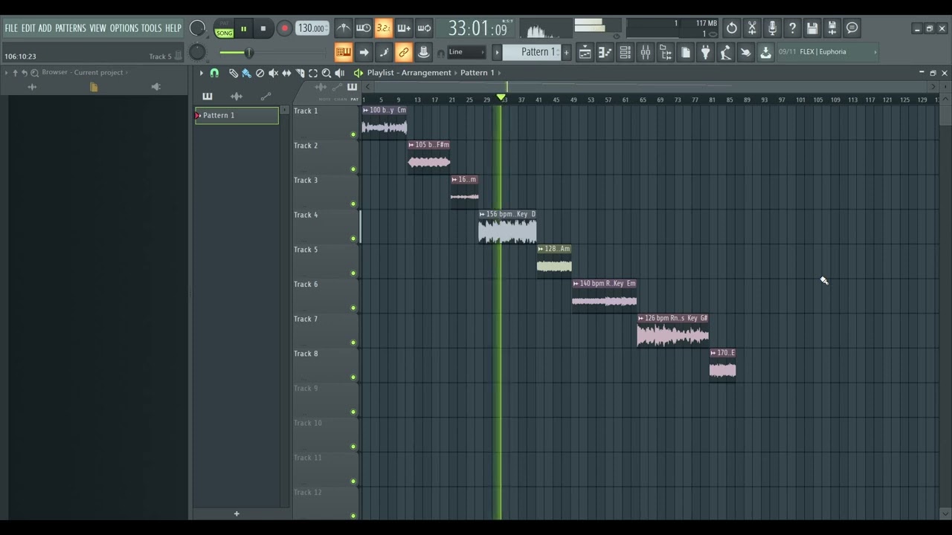
Task: Stop playback with the stop button
Action: pos(263,29)
